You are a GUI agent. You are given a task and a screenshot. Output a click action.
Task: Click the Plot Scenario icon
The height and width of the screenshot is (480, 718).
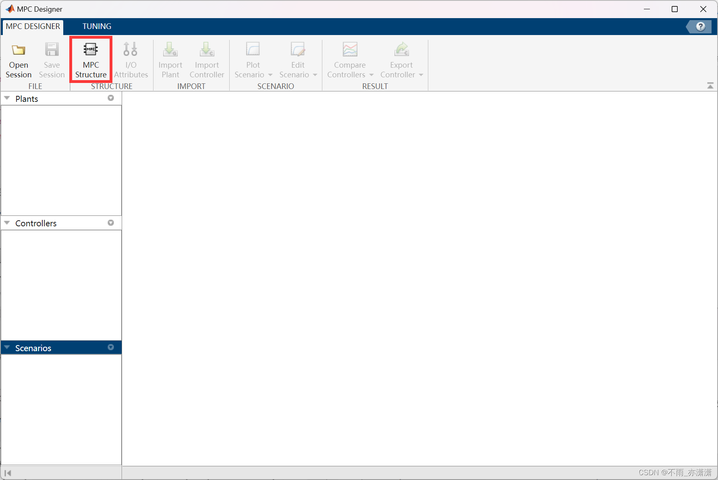[253, 50]
